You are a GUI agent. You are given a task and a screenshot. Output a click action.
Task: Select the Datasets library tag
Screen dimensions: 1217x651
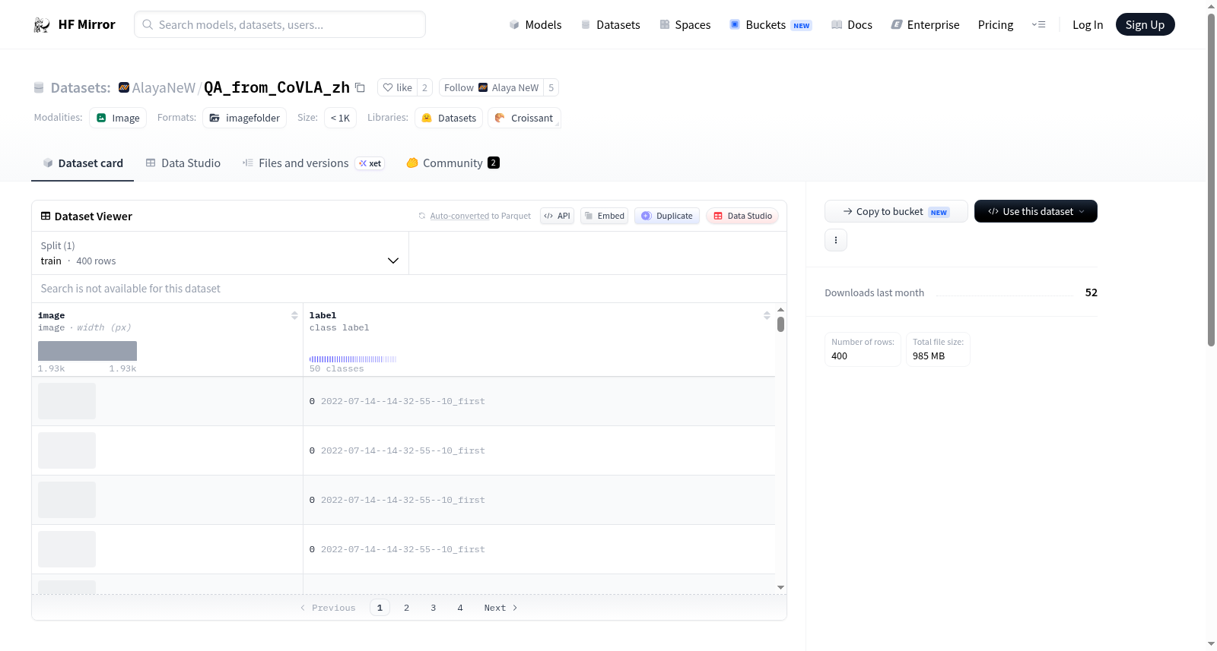coord(449,118)
